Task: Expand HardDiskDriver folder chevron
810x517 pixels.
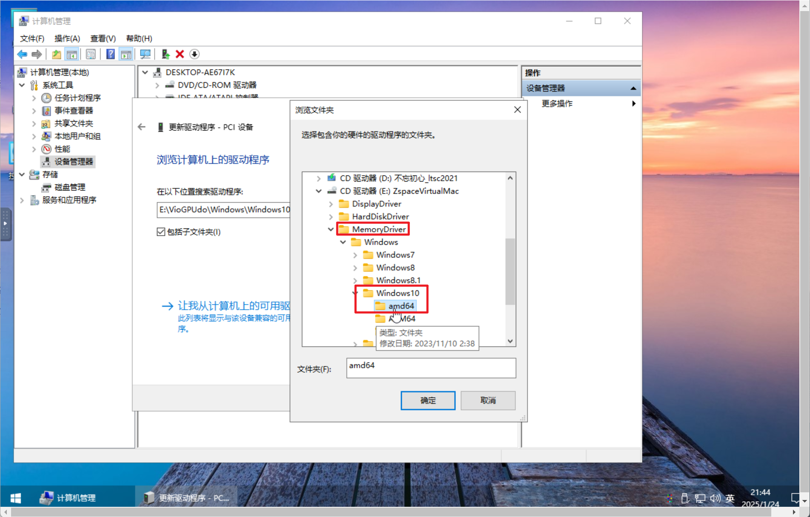Action: (x=331, y=217)
